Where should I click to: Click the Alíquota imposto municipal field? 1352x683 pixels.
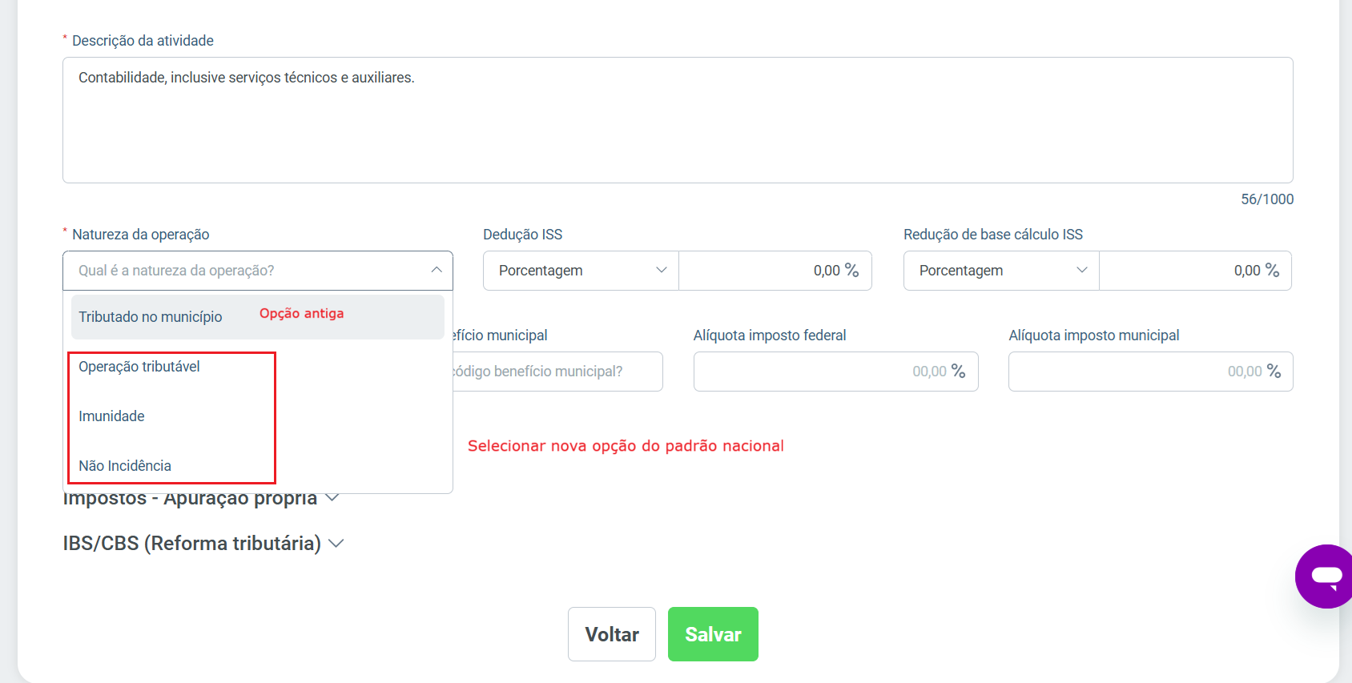pos(1150,372)
